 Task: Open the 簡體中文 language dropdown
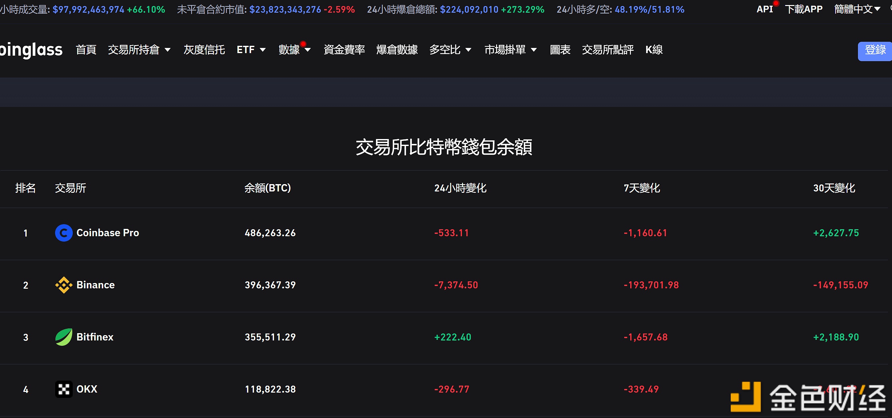point(857,9)
